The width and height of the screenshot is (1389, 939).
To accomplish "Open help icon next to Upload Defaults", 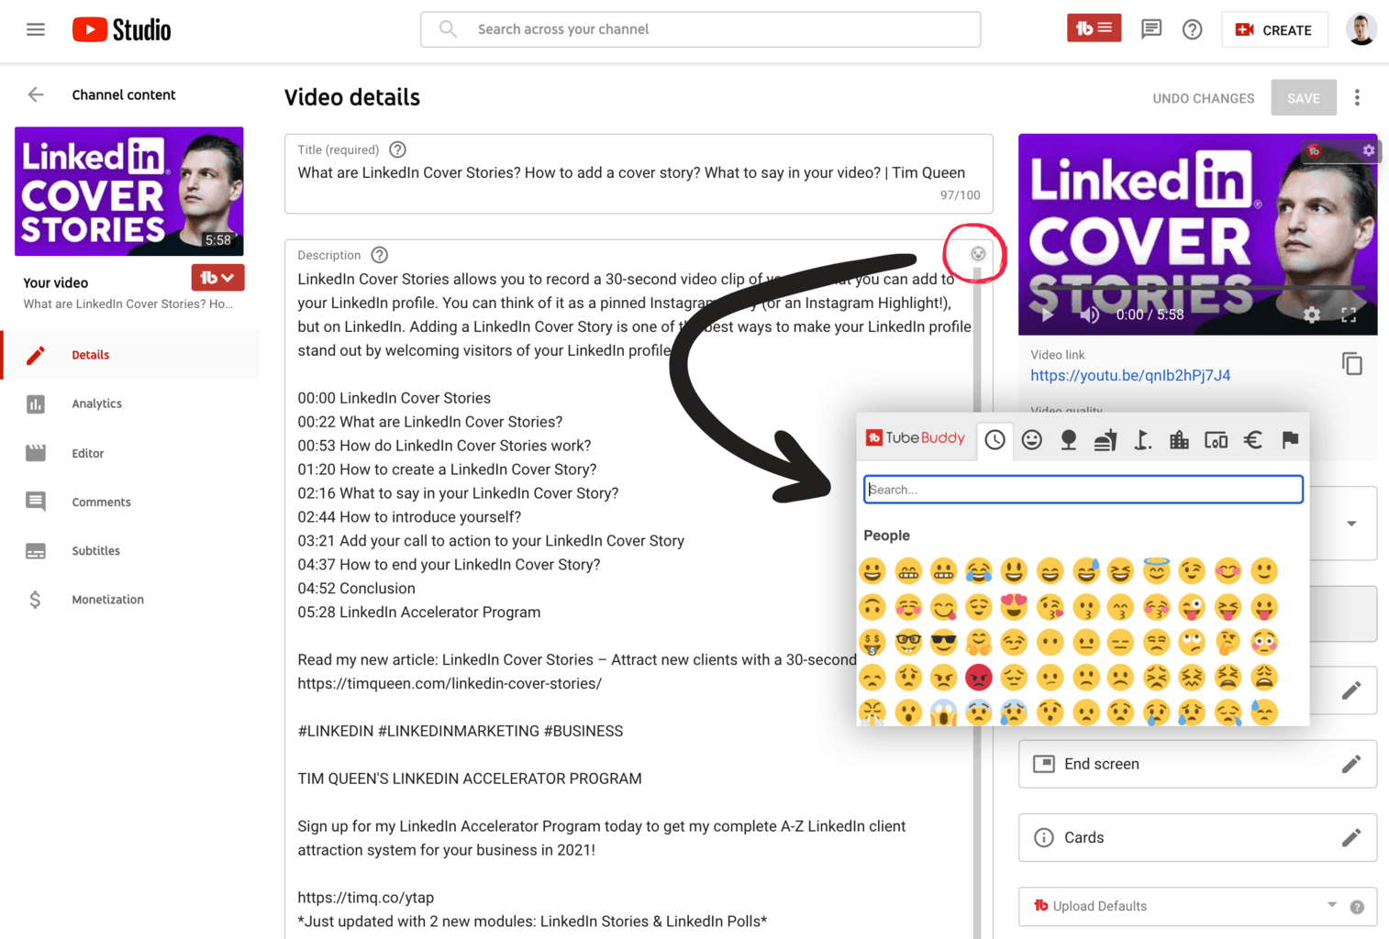I will pyautogui.click(x=1357, y=907).
